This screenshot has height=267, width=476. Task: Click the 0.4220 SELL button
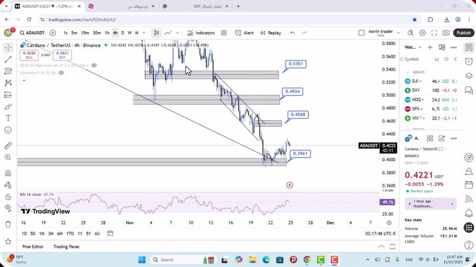pos(29,55)
